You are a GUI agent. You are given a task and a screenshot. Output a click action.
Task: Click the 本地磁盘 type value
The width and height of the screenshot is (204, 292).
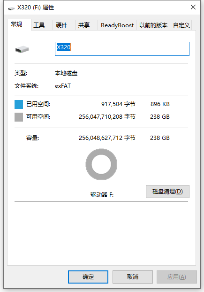pos(66,73)
